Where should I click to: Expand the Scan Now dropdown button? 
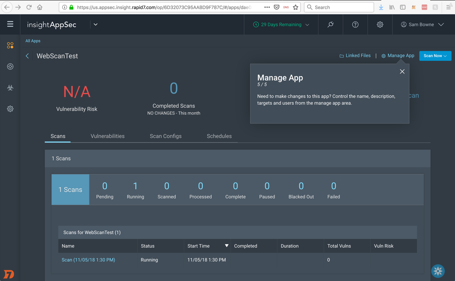pyautogui.click(x=435, y=56)
